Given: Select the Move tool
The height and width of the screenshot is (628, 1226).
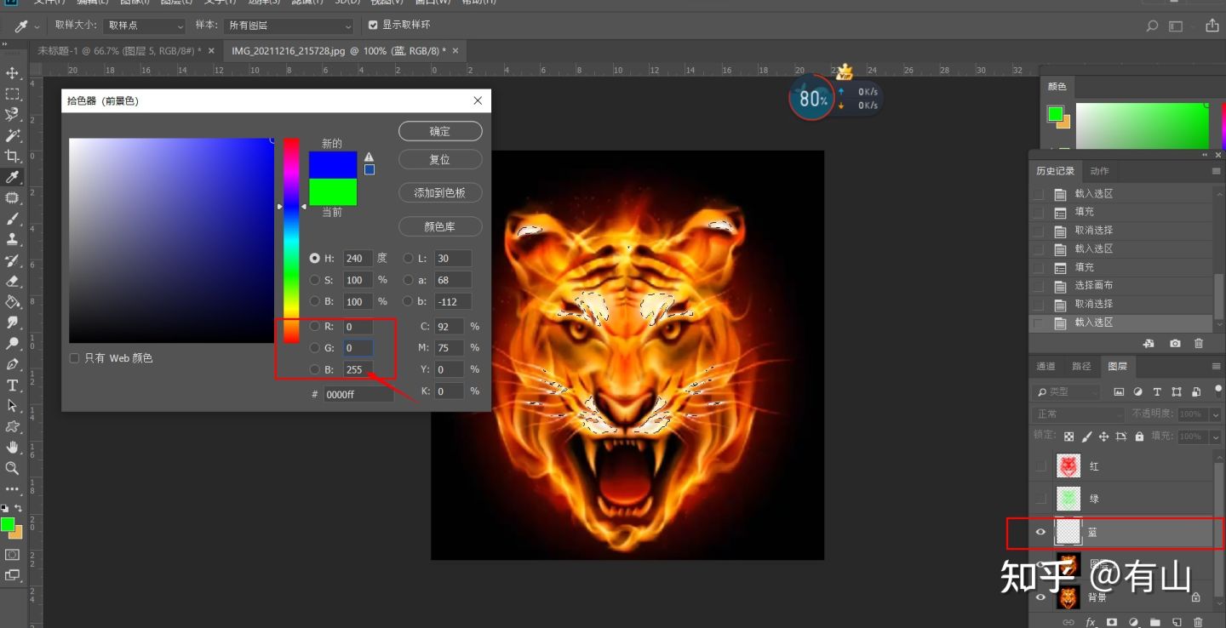Looking at the screenshot, I should click(12, 73).
